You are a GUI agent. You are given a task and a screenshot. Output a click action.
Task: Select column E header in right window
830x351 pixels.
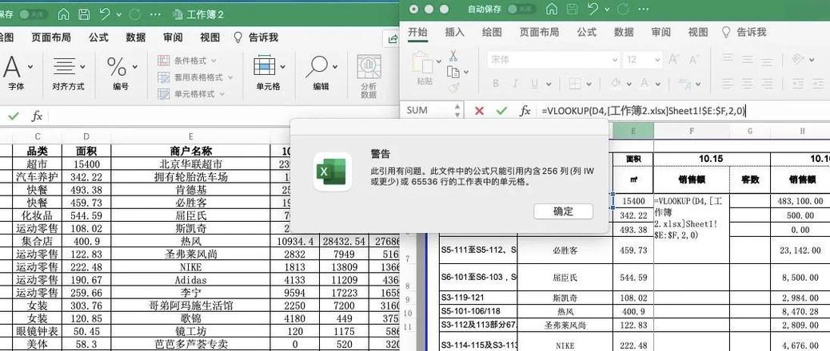click(633, 131)
